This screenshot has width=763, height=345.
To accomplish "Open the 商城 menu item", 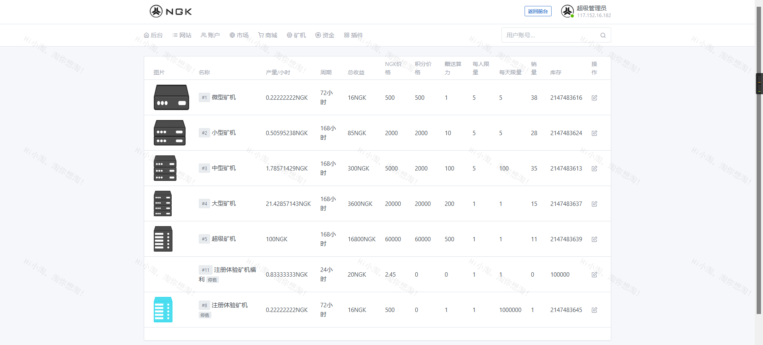I will point(268,35).
